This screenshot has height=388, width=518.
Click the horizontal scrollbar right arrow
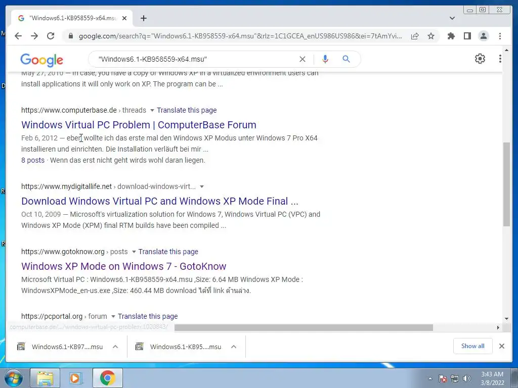coord(498,327)
